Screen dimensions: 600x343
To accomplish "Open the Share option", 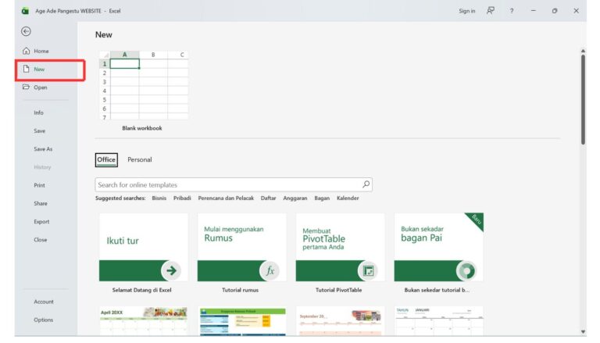I will [40, 203].
